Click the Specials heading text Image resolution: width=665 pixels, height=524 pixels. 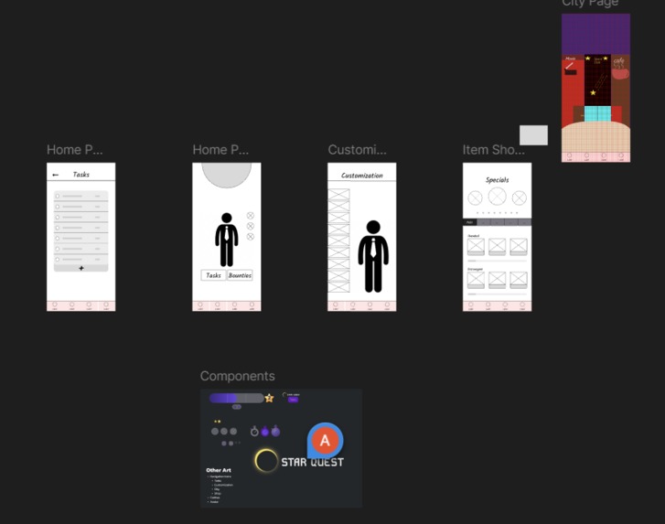(497, 180)
